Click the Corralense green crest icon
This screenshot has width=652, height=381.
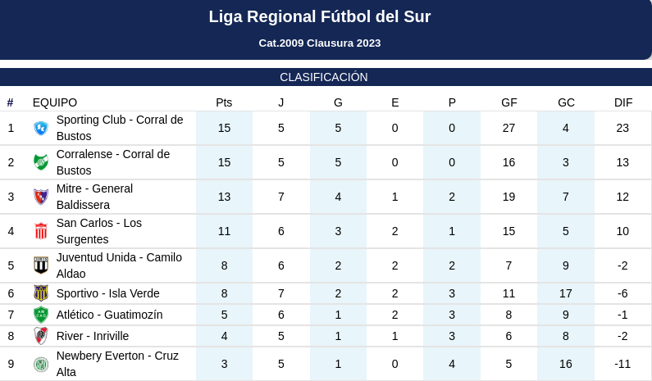[41, 162]
